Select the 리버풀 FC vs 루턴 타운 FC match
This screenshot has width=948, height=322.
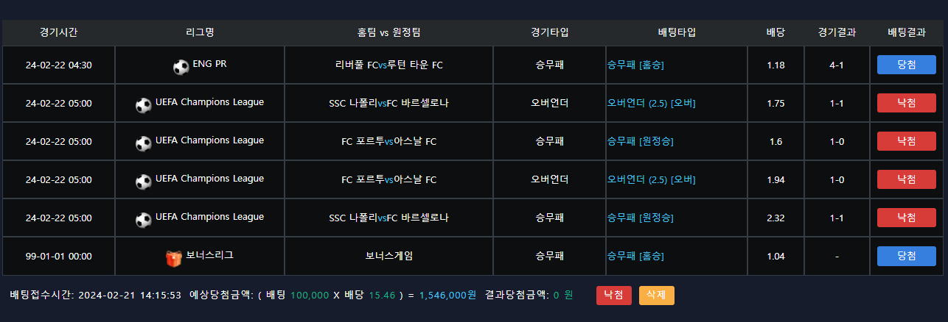(x=388, y=65)
